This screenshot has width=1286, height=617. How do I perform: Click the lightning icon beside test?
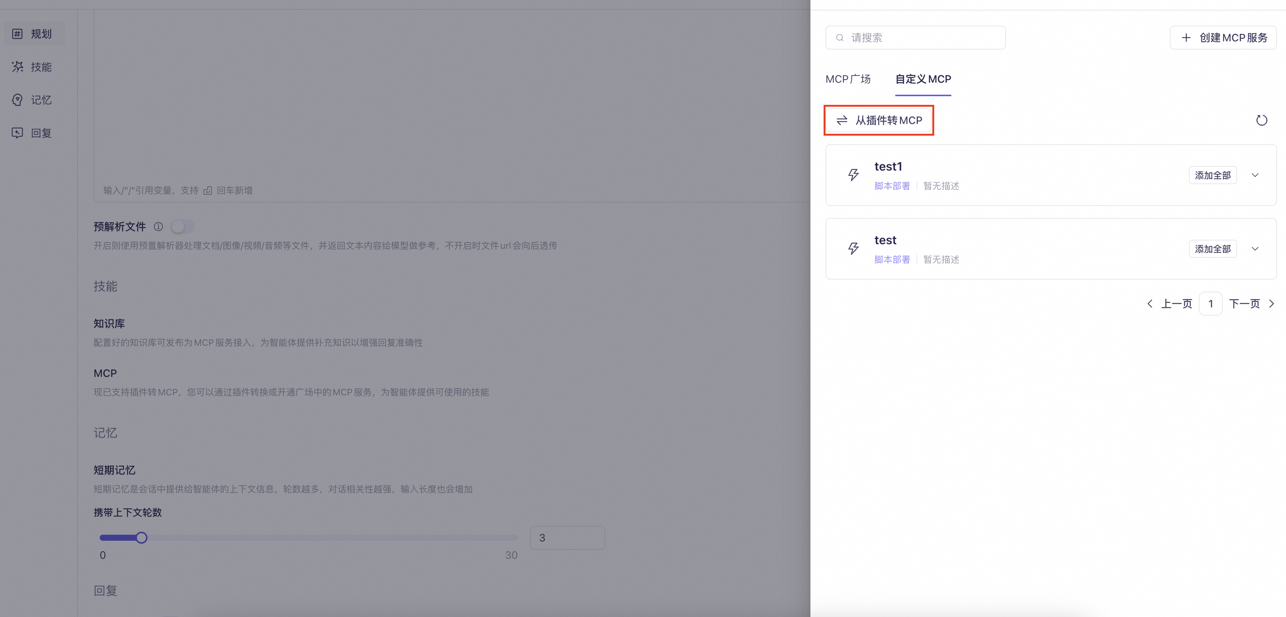pyautogui.click(x=853, y=248)
